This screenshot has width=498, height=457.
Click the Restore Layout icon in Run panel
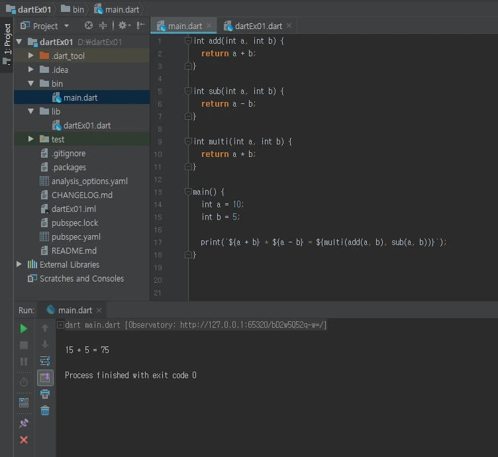point(24,402)
